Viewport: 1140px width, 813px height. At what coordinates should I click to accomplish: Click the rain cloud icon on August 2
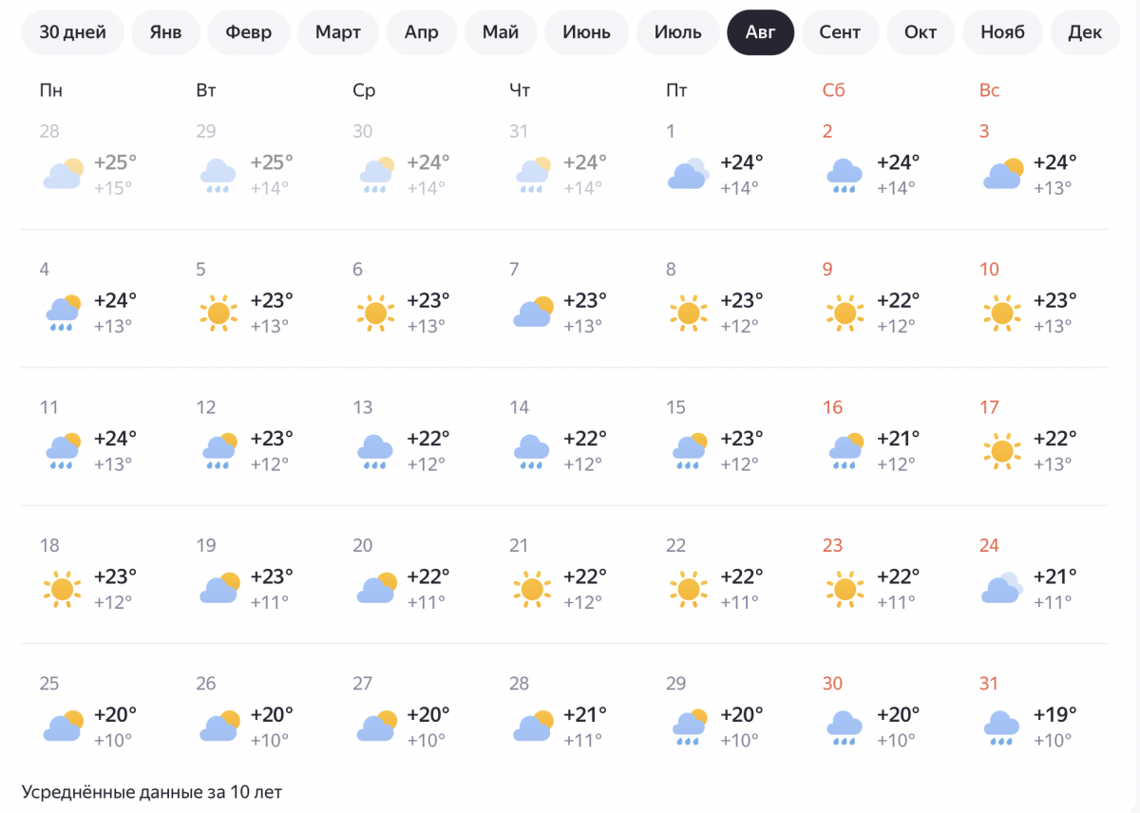[x=845, y=175]
